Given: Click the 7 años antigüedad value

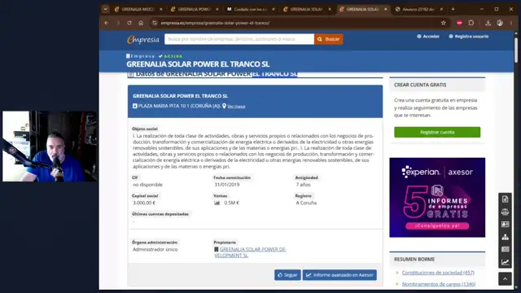Looking at the screenshot, I should (x=304, y=185).
